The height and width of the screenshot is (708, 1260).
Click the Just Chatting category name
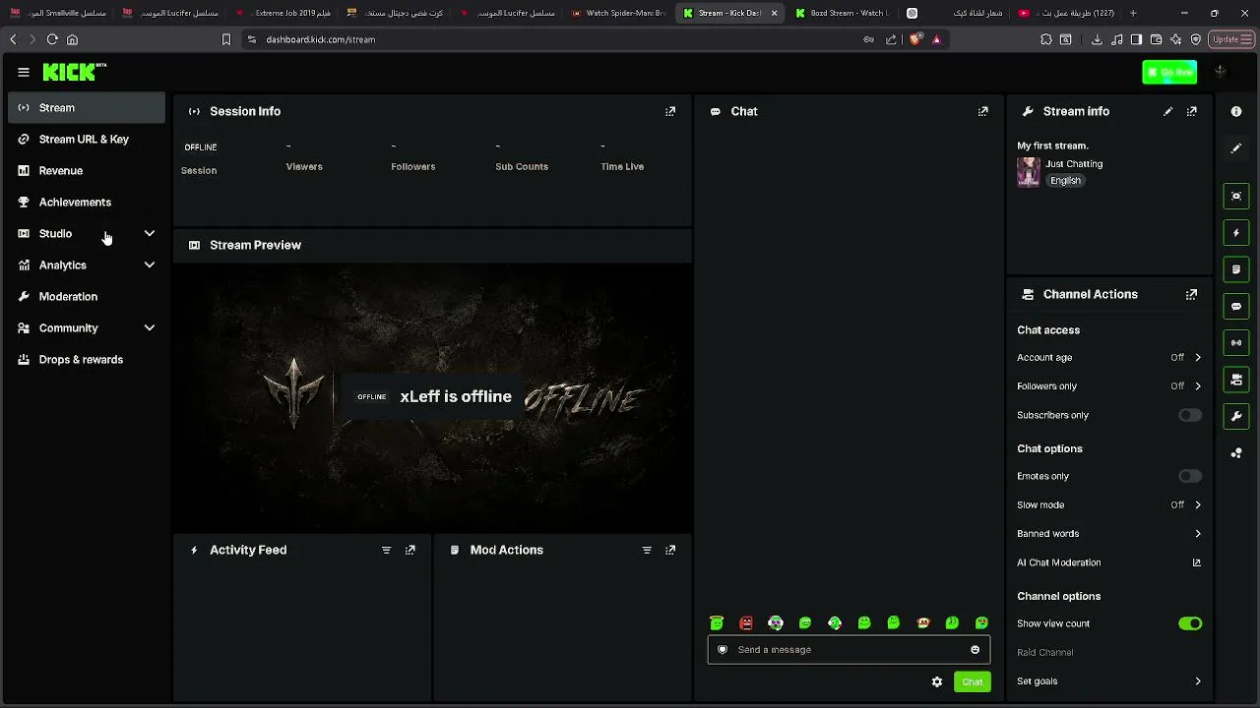[1074, 164]
